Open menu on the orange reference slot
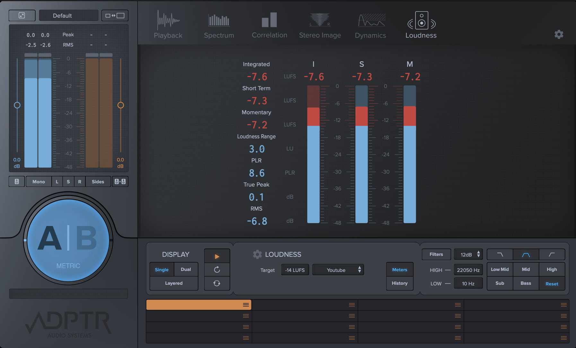The height and width of the screenshot is (348, 576). pyautogui.click(x=246, y=305)
